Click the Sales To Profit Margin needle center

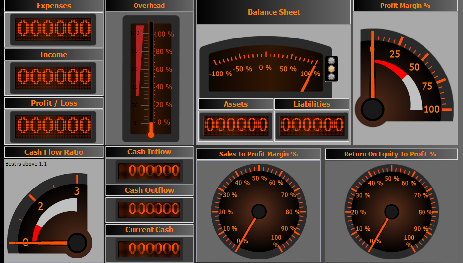(259, 212)
